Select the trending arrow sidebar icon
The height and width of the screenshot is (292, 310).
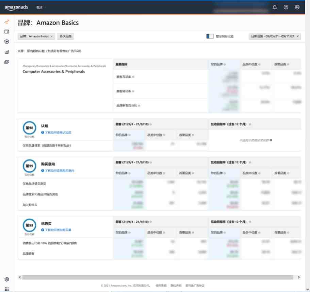click(7, 21)
